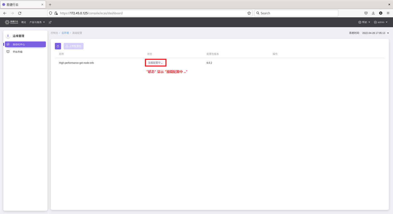Click the refresh list icon button
Screen dimensions: 393x214
tap(58, 46)
